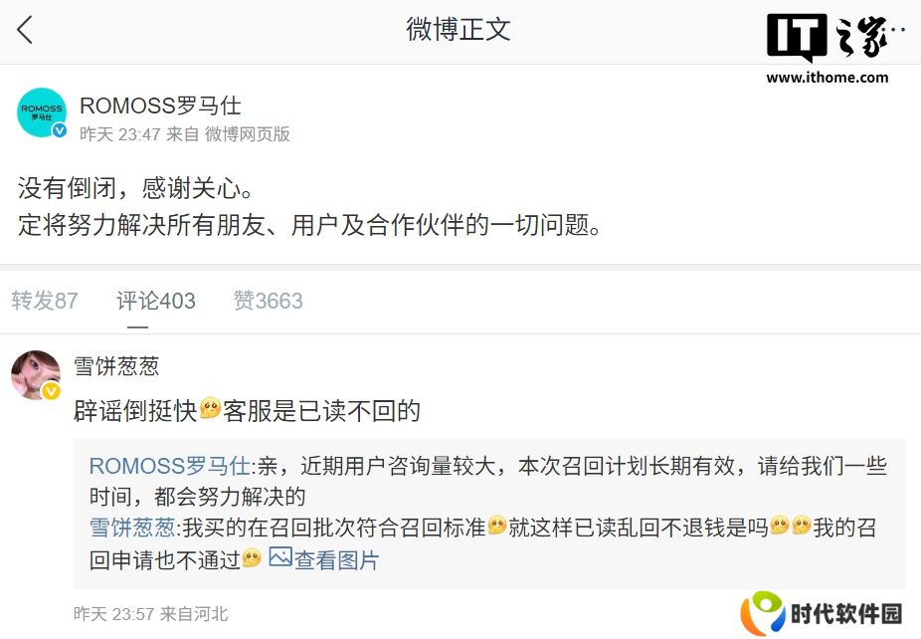Open the 赞3663 likes tab
921x639 pixels.
coord(268,301)
